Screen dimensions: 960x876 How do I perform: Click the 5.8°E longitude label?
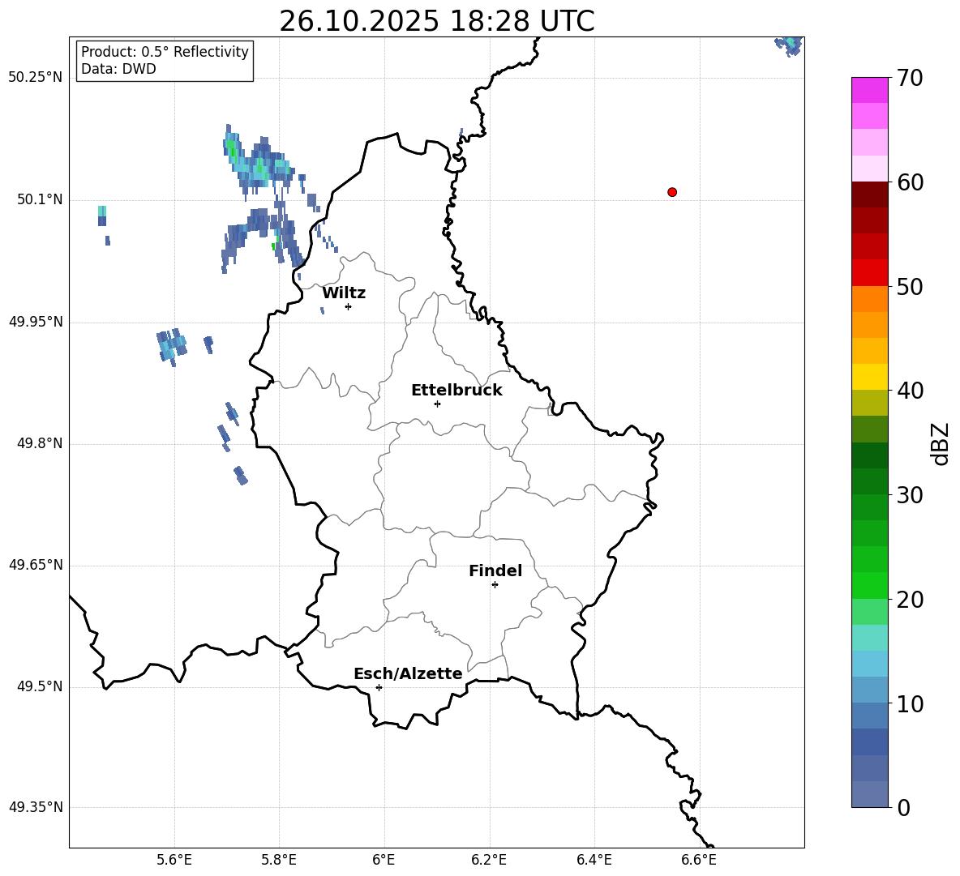point(279,860)
